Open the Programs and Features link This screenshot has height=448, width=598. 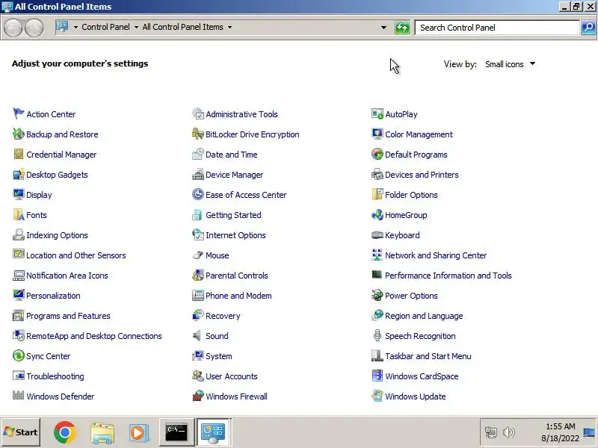68,316
